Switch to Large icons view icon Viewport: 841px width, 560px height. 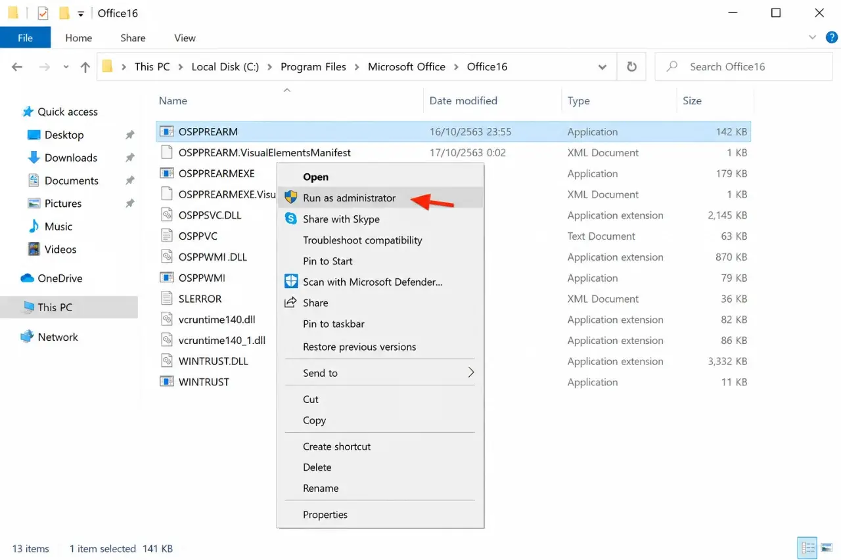click(x=827, y=547)
